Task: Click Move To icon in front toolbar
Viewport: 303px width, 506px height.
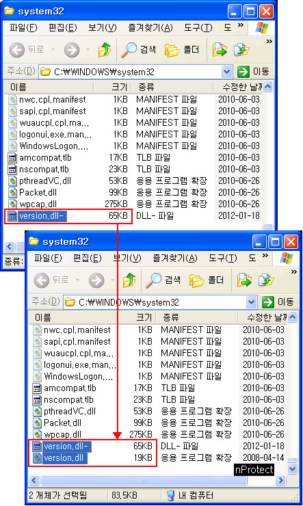Action: coord(244,280)
